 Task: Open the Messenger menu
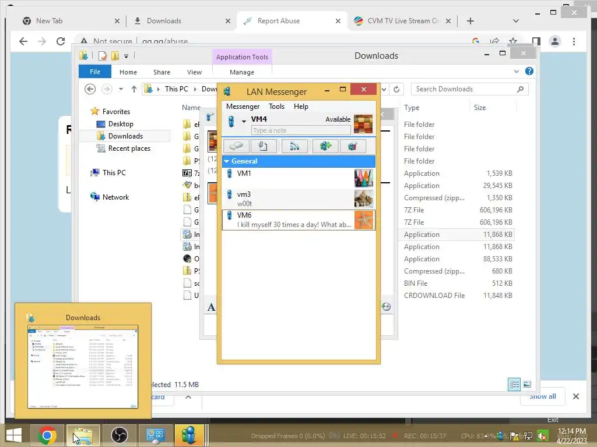coord(243,107)
